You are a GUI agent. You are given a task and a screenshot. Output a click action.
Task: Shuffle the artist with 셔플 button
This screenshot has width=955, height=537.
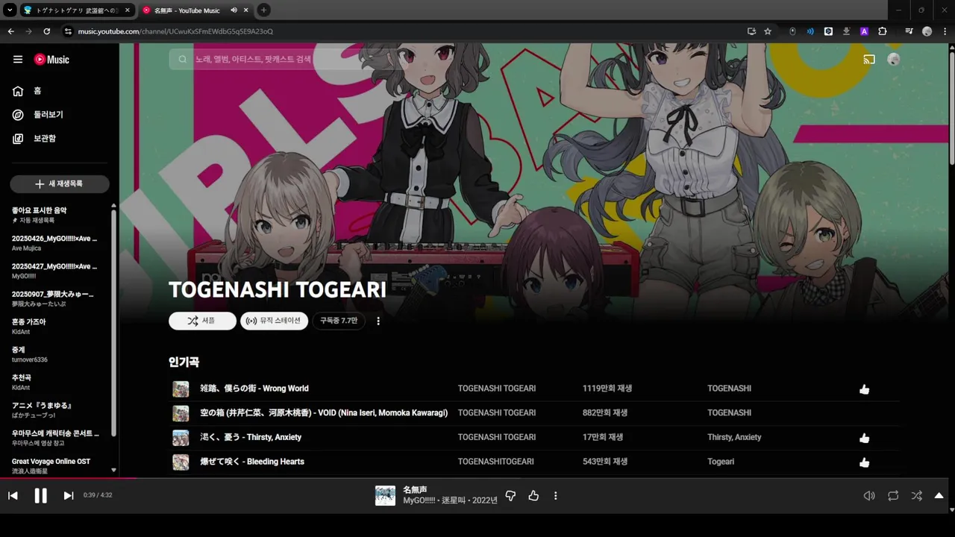pos(202,321)
